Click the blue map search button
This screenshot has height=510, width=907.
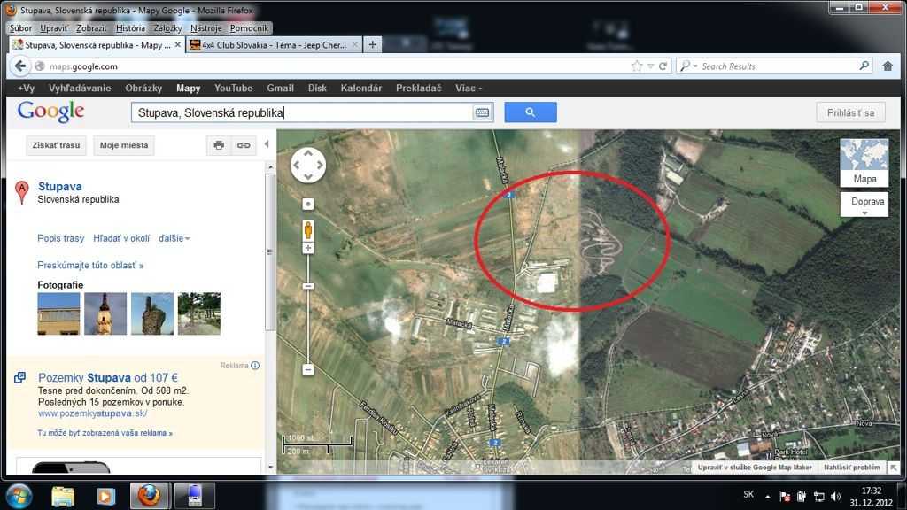(x=531, y=112)
